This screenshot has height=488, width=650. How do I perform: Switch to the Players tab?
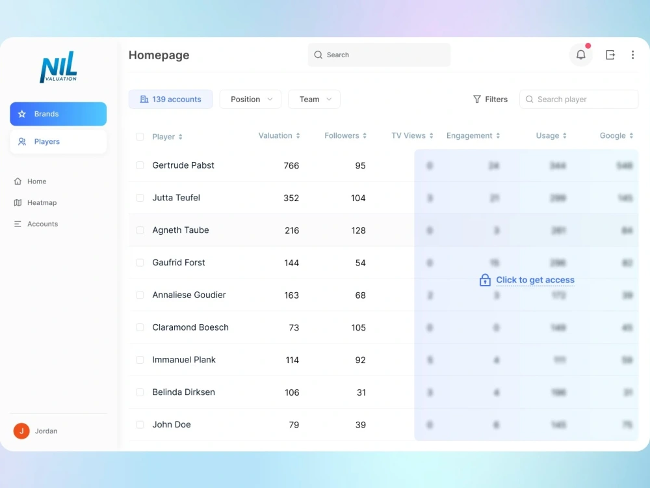point(58,141)
